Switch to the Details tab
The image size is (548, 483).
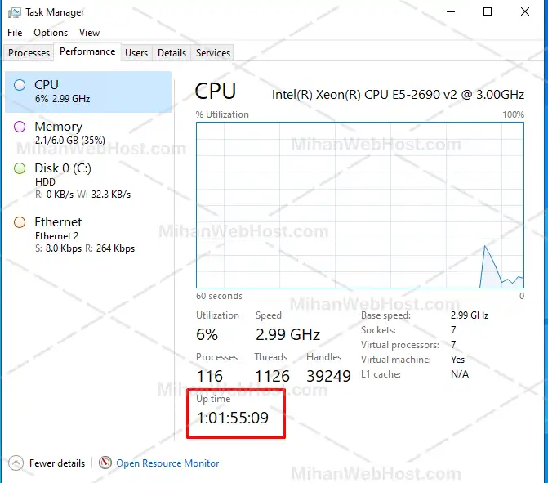pos(172,53)
